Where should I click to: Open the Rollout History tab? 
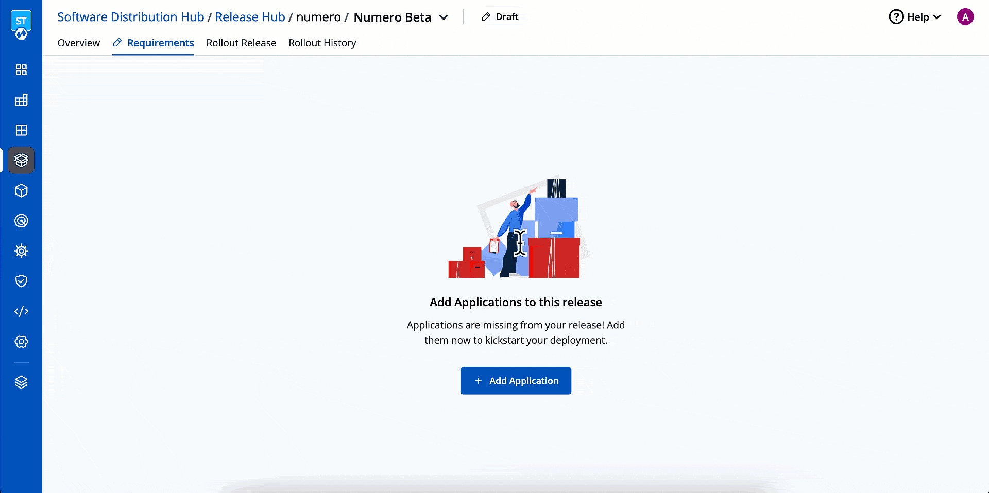click(x=322, y=43)
